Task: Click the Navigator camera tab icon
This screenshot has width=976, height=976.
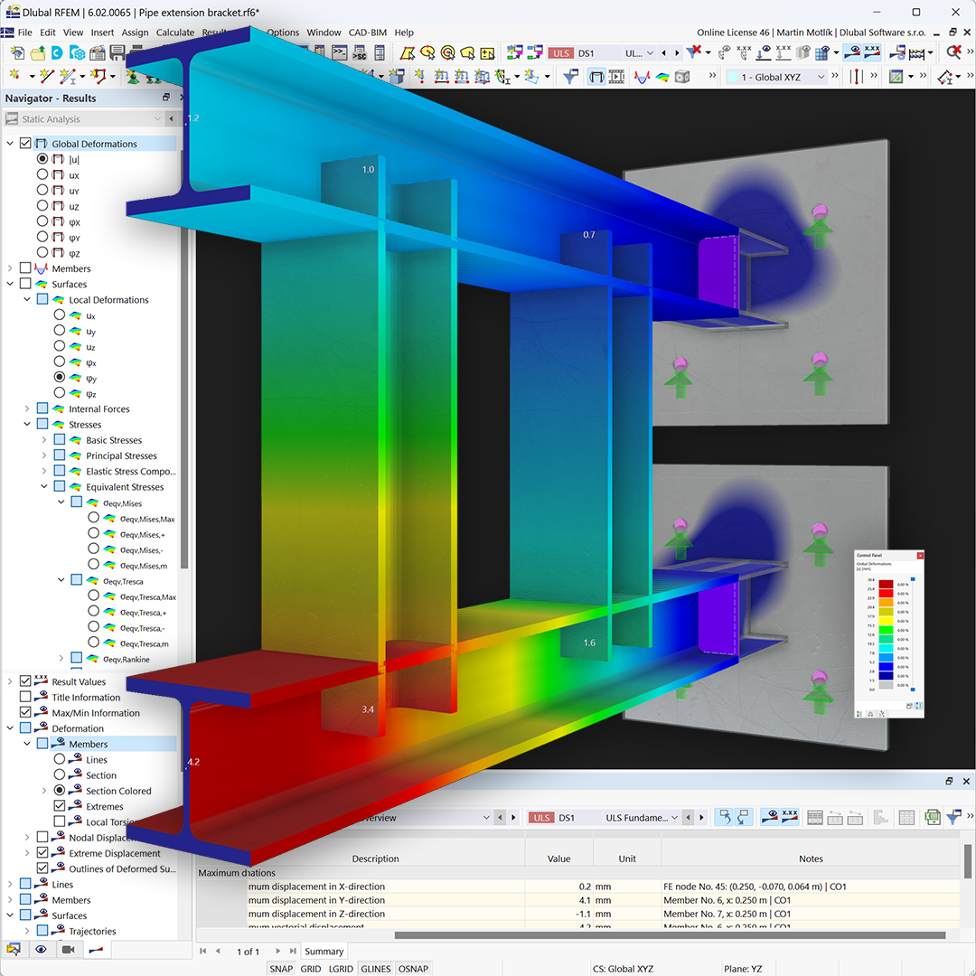Action: pyautogui.click(x=69, y=949)
